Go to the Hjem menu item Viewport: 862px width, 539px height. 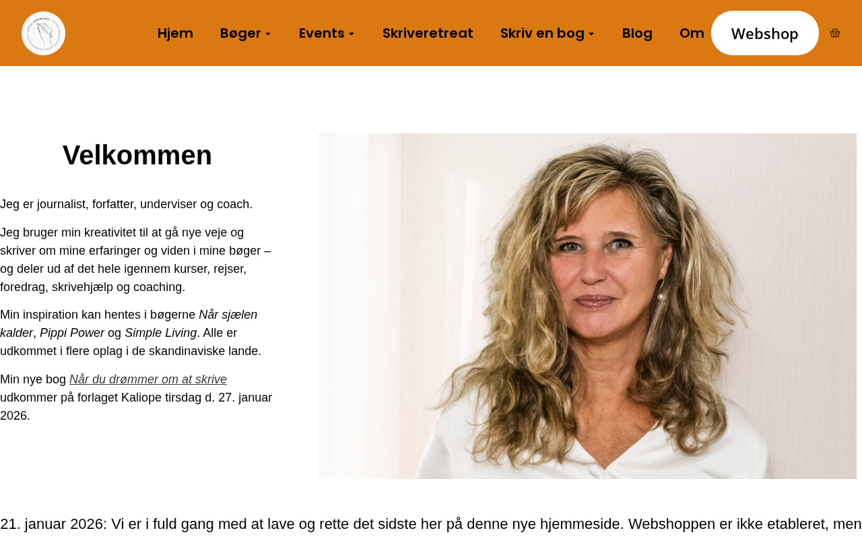(x=175, y=33)
